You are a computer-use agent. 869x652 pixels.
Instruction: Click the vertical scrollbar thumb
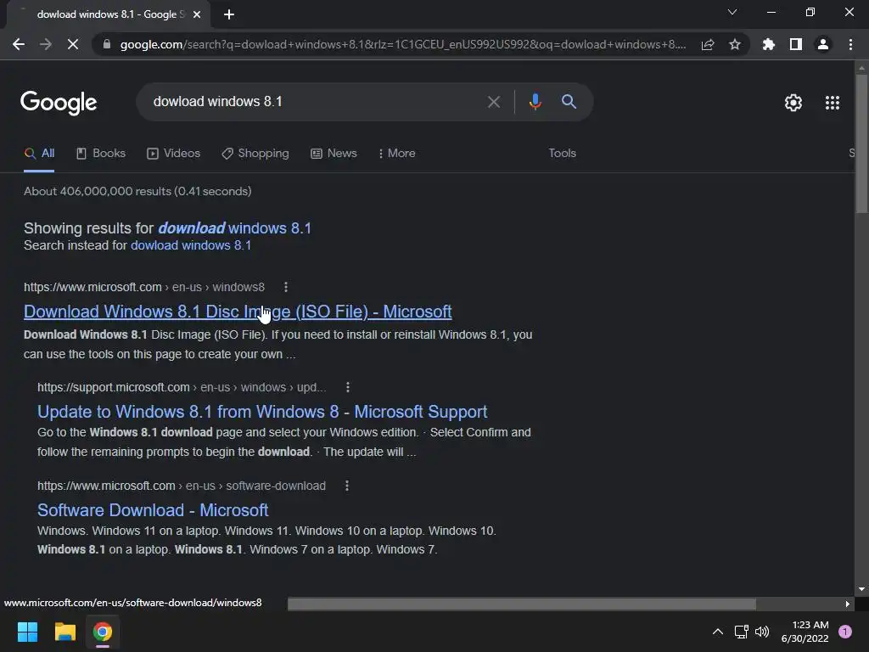861,143
